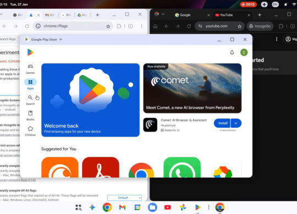Screen dimensions: 297x214
Task: Click the Google Play logo
Action: coord(30,52)
